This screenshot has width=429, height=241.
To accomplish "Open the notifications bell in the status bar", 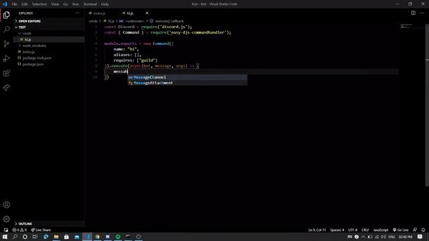I will pos(423,230).
